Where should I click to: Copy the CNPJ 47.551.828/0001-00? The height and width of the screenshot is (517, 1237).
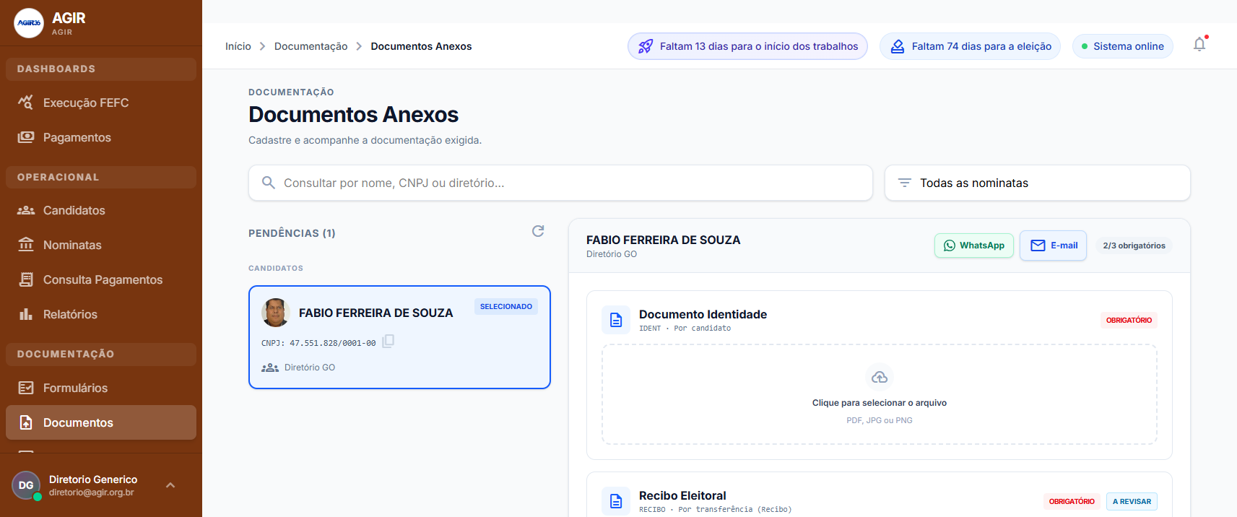[388, 342]
